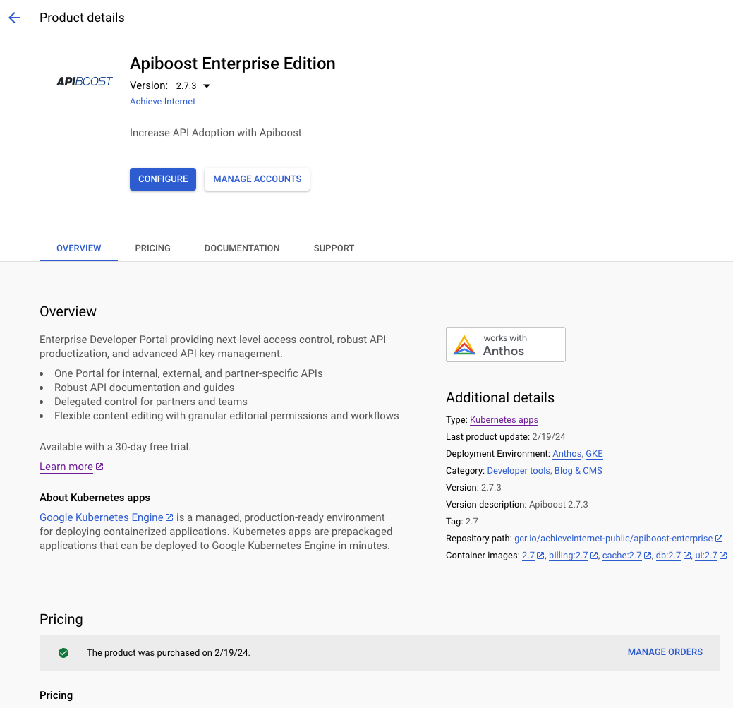The height and width of the screenshot is (708, 733).
Task: Go back using the left arrow icon
Action: point(15,18)
